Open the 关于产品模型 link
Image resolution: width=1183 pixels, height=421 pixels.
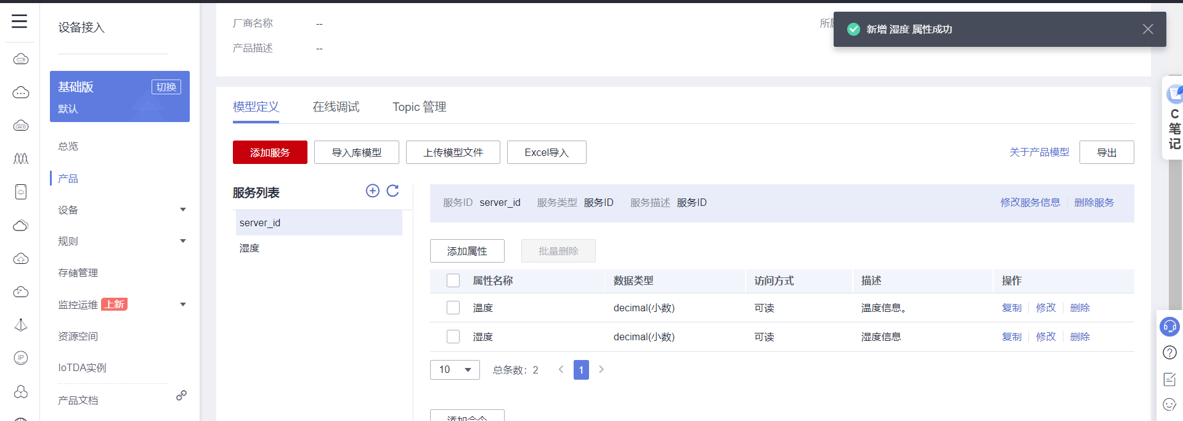point(1039,152)
